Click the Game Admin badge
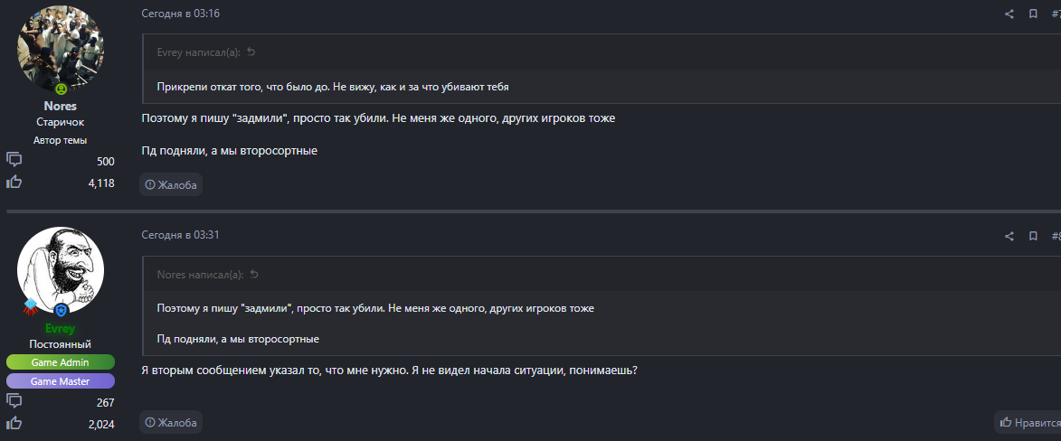 [61, 361]
